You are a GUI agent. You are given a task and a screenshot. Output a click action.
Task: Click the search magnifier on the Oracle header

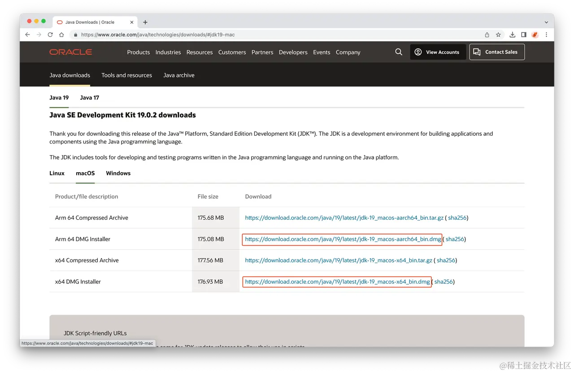click(399, 52)
